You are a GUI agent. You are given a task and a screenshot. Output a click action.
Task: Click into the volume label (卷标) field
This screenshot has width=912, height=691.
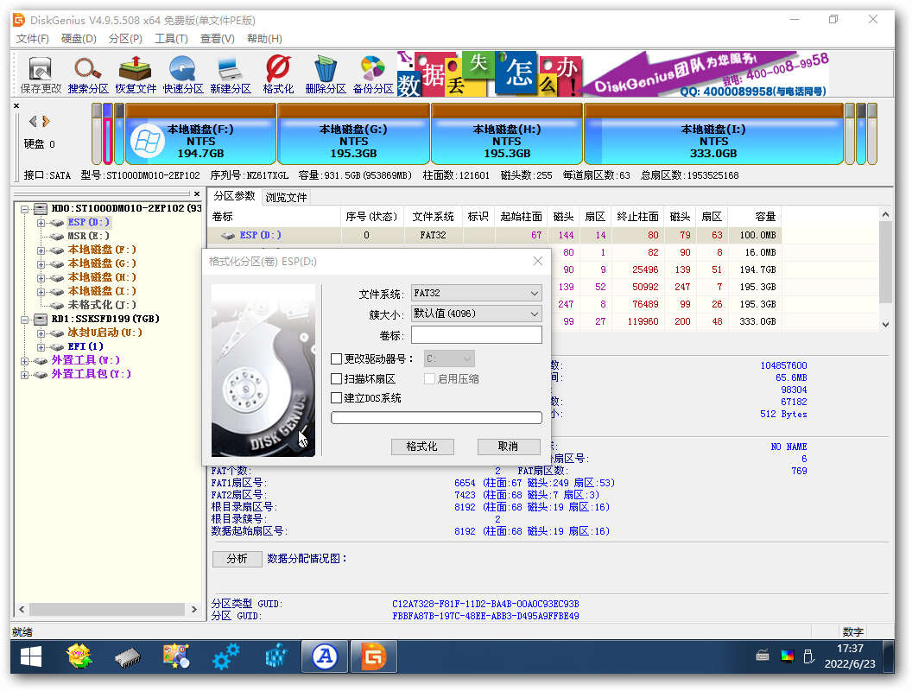tap(477, 335)
